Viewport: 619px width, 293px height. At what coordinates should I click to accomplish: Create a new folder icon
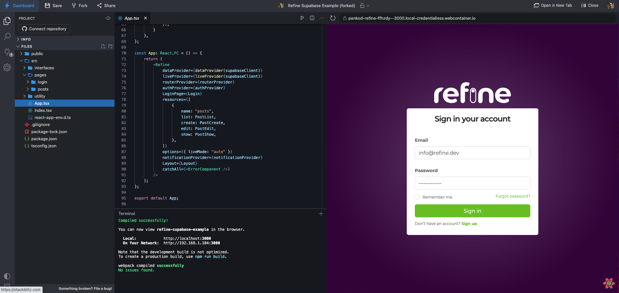click(110, 46)
